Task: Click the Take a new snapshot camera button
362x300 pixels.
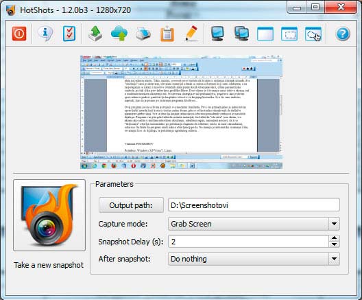Action: tap(49, 215)
